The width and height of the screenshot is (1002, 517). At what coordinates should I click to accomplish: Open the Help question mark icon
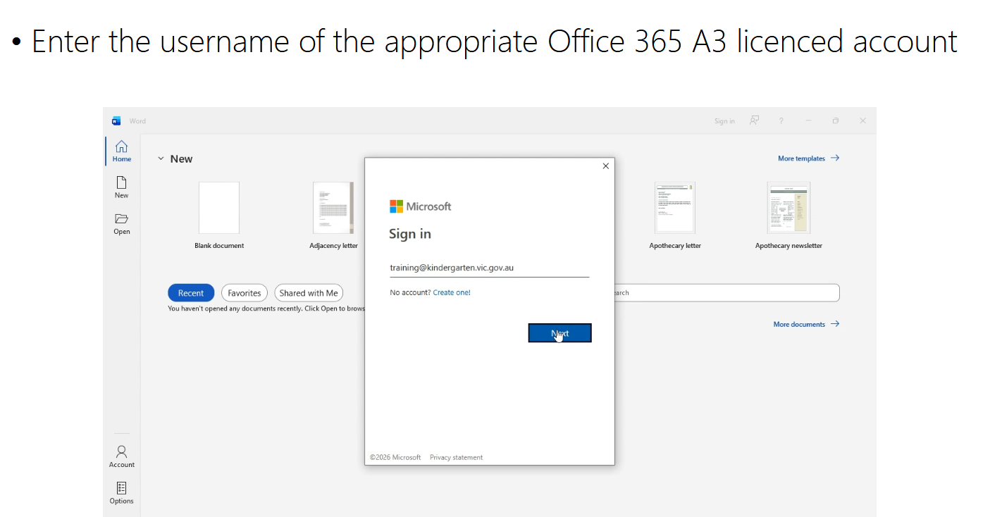[781, 120]
